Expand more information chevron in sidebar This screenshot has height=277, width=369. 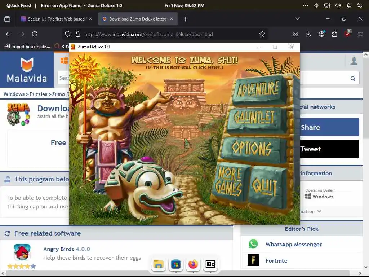[319, 211]
